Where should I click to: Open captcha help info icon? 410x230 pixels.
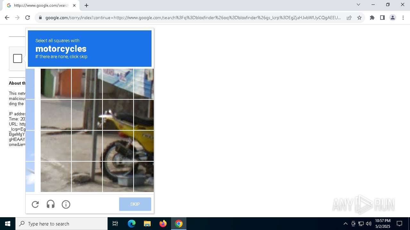tap(66, 204)
